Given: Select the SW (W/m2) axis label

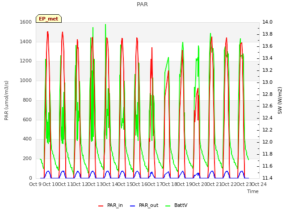Looking at the screenshot, I should click(280, 100).
